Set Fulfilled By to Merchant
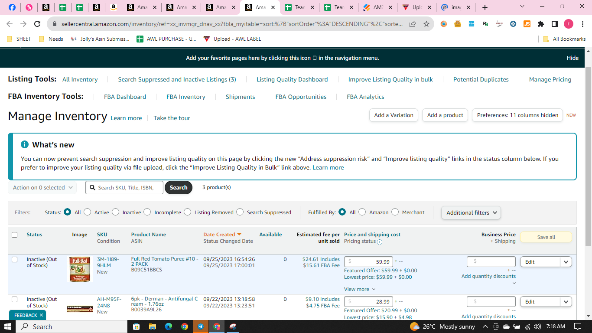Viewport: 592px width, 333px height. [395, 212]
